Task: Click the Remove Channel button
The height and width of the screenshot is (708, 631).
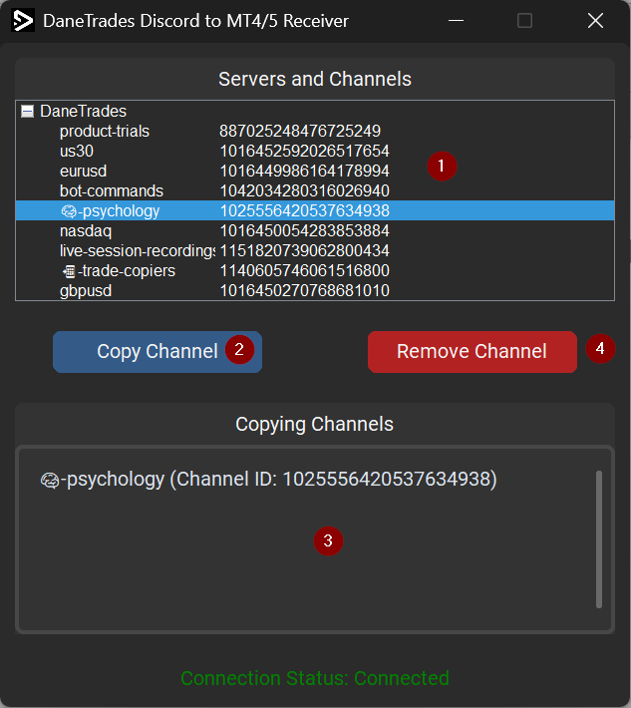Action: coord(473,352)
